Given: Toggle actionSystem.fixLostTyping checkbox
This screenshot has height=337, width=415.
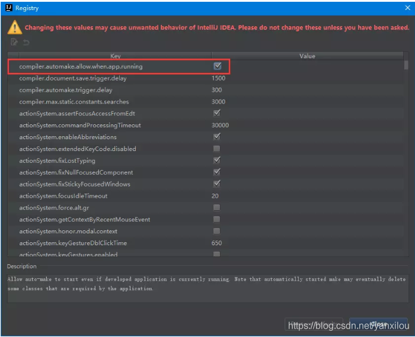Looking at the screenshot, I should tap(216, 160).
